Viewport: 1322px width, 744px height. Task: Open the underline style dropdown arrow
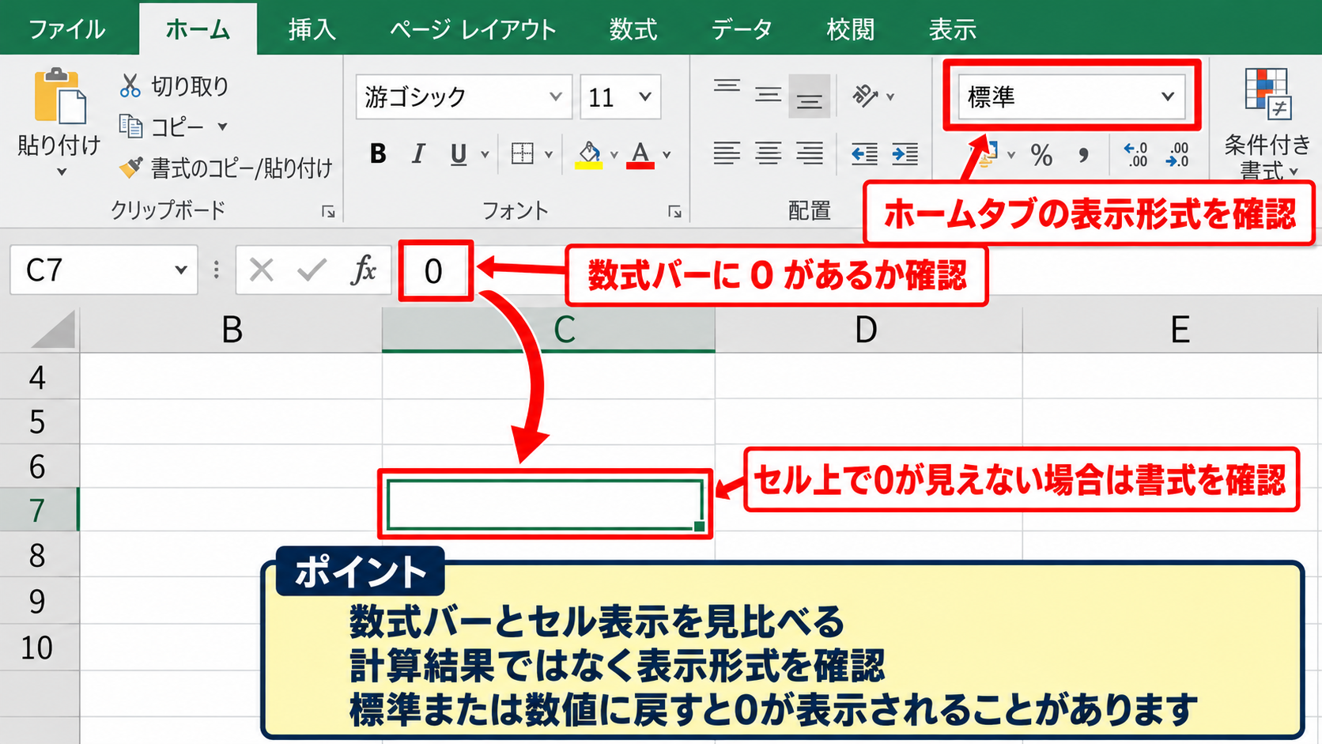coord(485,154)
